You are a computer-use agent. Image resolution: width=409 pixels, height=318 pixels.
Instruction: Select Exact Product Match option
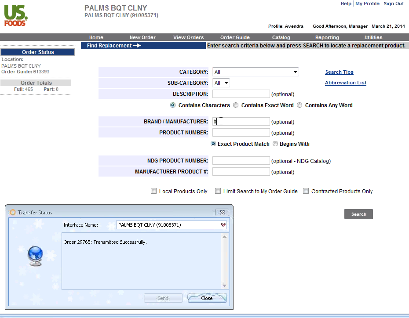pos(213,144)
